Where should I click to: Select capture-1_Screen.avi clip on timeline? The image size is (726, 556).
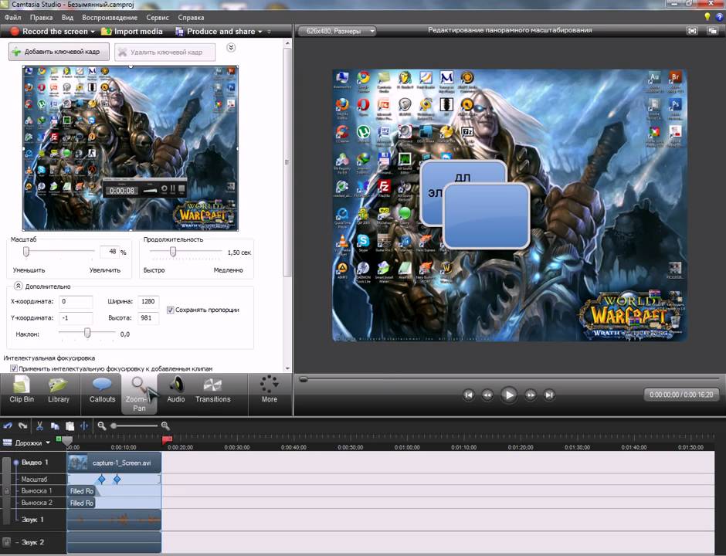pyautogui.click(x=114, y=463)
